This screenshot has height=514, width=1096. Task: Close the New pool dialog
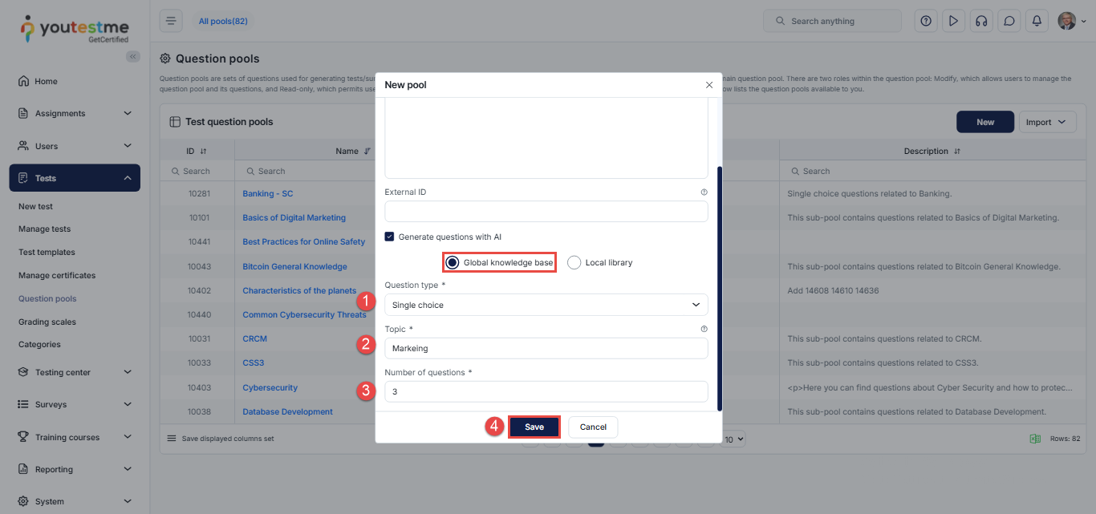click(708, 85)
